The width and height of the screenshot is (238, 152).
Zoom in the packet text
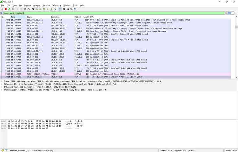[64, 9]
